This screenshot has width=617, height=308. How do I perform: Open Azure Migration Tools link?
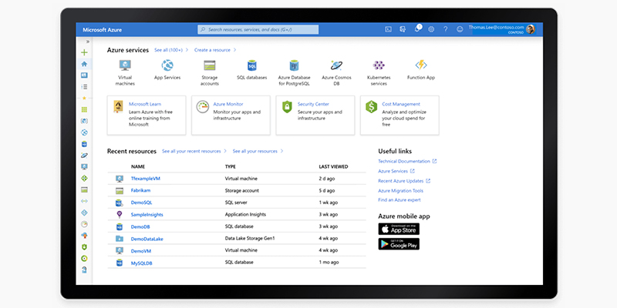[x=400, y=190]
